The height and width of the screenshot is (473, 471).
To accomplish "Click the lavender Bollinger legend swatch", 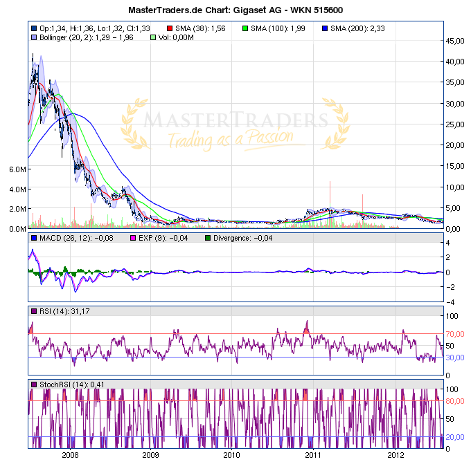I will click(x=34, y=38).
